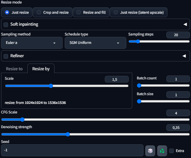
Task: Open the Resize by tab
Action: [x=41, y=69]
